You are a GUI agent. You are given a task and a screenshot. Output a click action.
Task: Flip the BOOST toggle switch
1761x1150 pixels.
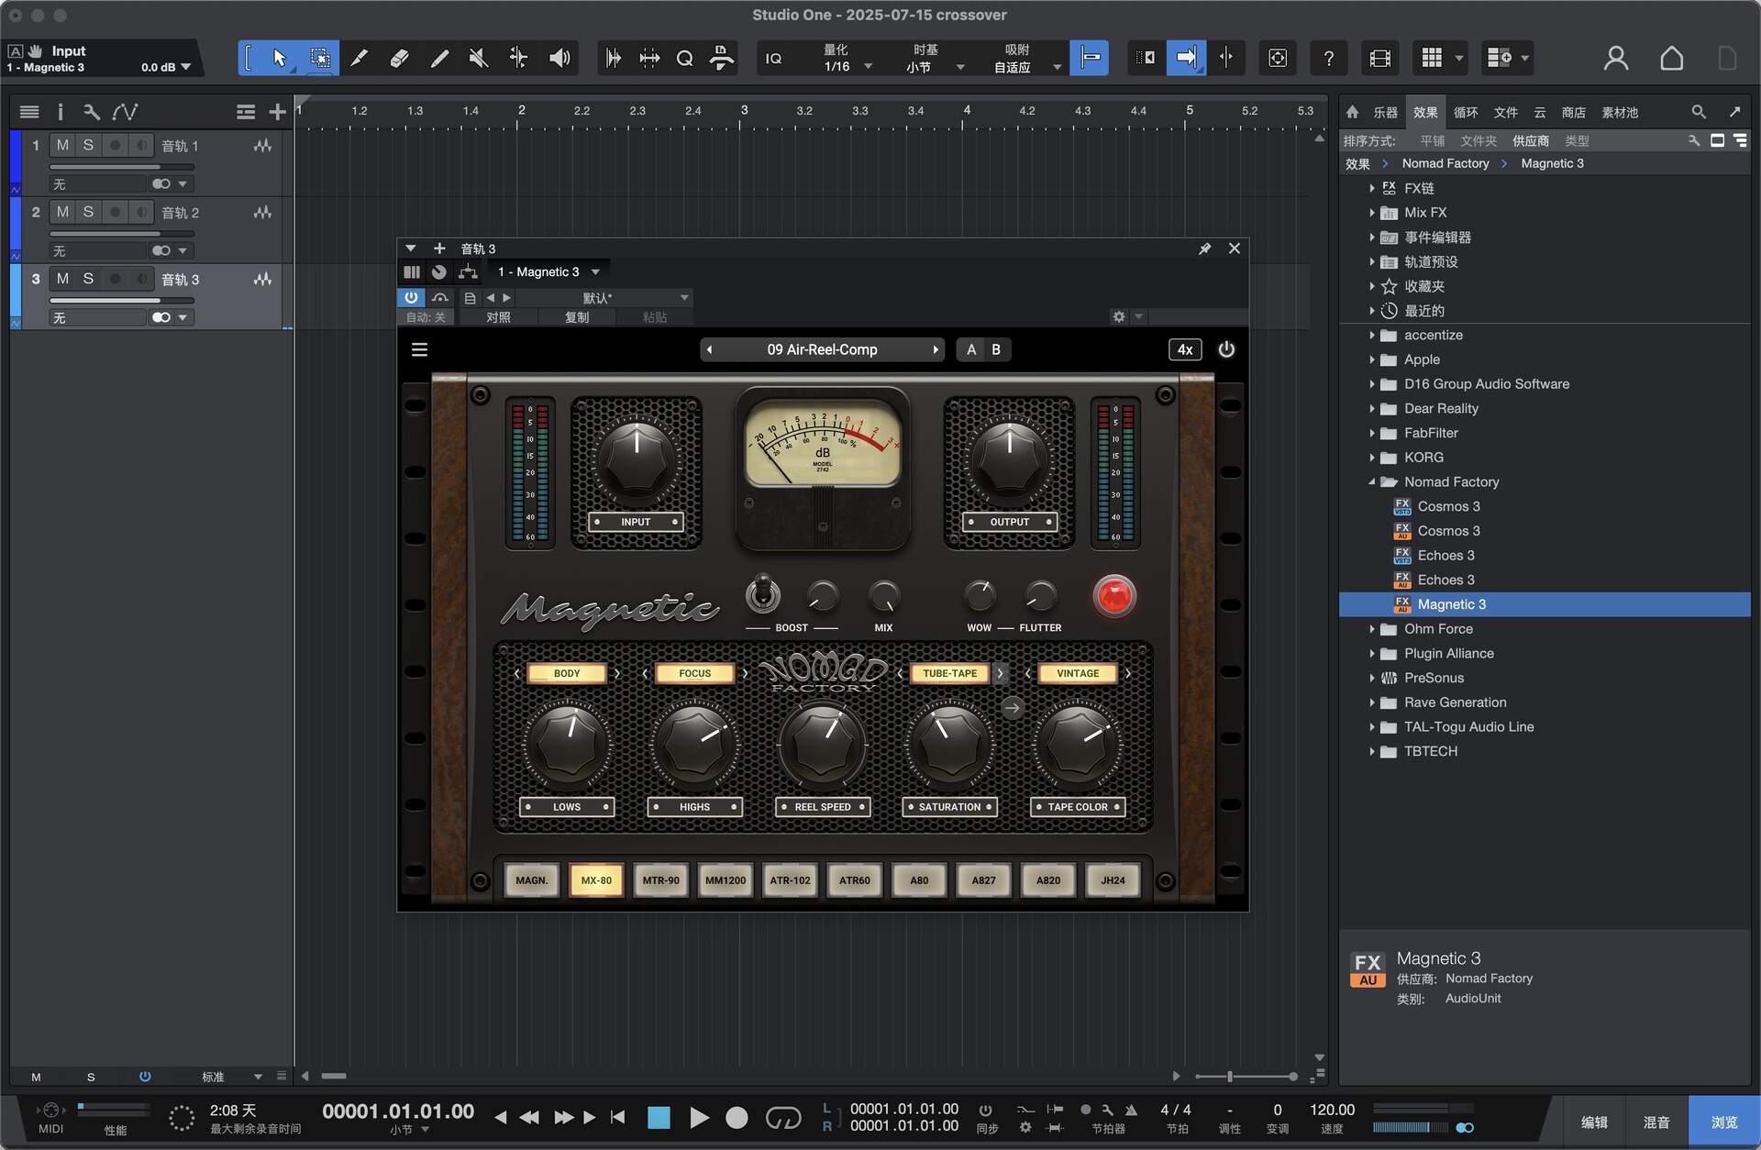tap(762, 594)
